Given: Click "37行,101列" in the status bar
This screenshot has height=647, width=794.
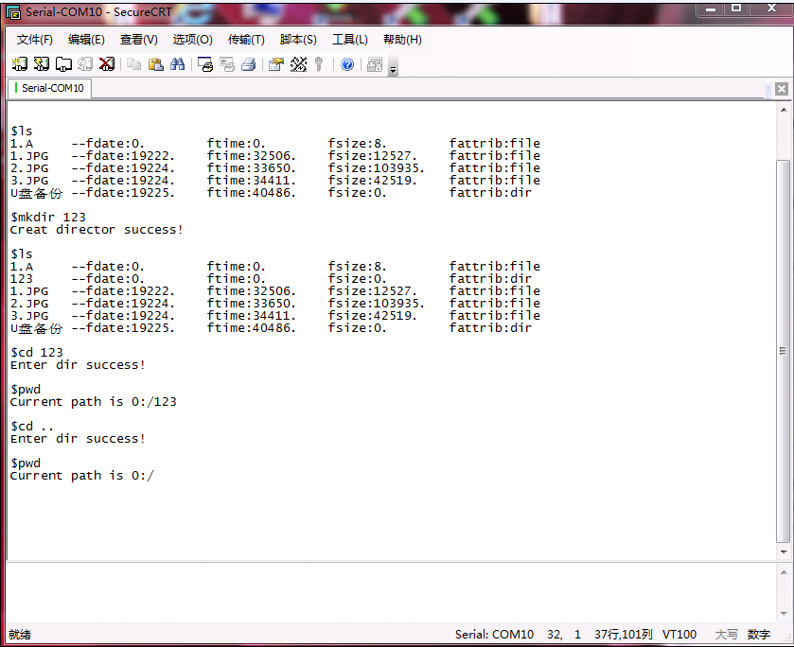Looking at the screenshot, I should coord(624,635).
